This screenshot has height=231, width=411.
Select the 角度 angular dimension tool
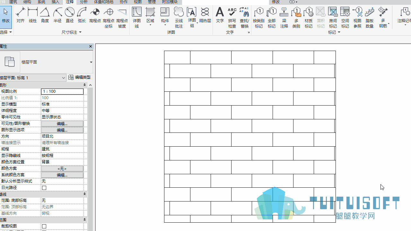45,15
